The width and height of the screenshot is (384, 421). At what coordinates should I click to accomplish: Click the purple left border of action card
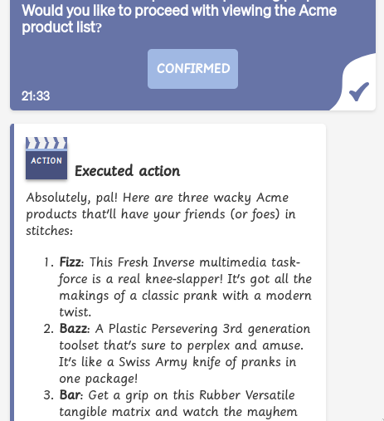pos(12,272)
